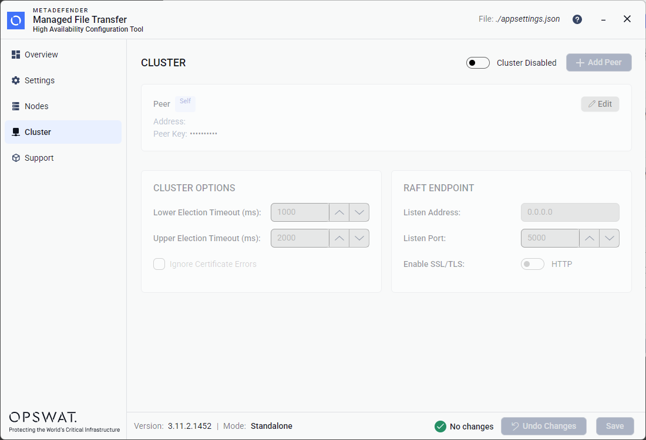Click the green No changes checkmark icon

[x=440, y=427]
